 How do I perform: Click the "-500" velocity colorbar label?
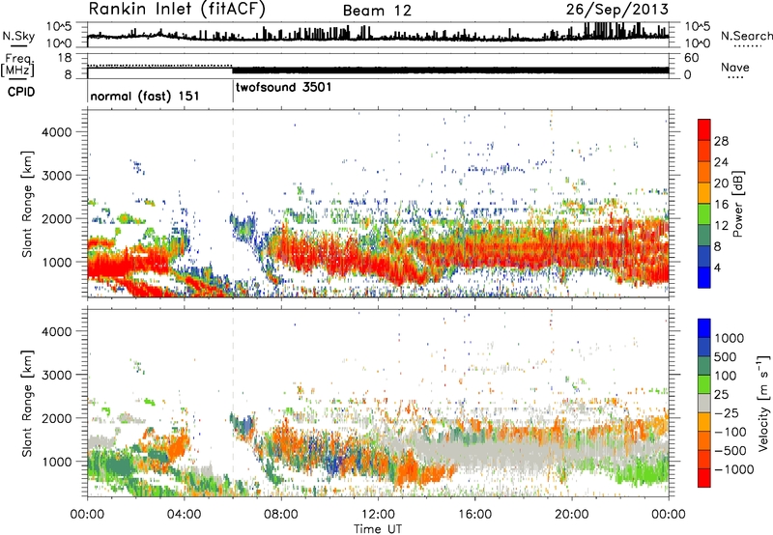(x=730, y=451)
